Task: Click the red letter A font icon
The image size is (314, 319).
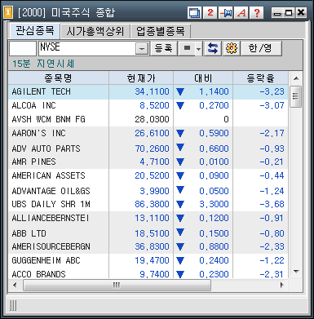Action: click(241, 13)
